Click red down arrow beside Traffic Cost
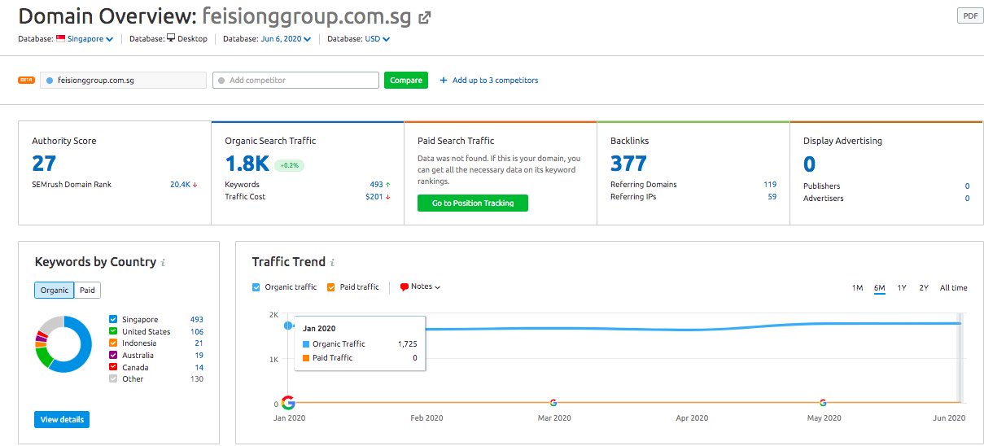Viewport: 984px width, 446px height. tap(388, 197)
